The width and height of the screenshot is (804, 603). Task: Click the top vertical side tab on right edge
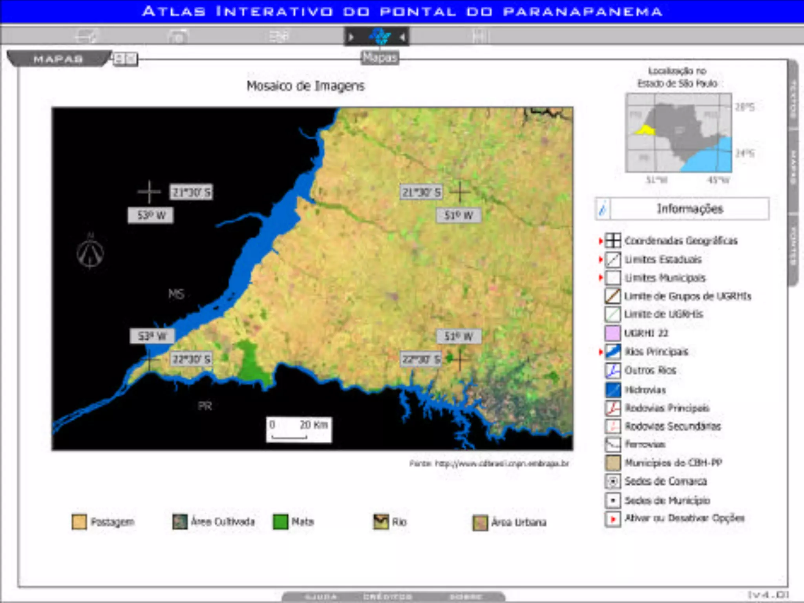793,94
